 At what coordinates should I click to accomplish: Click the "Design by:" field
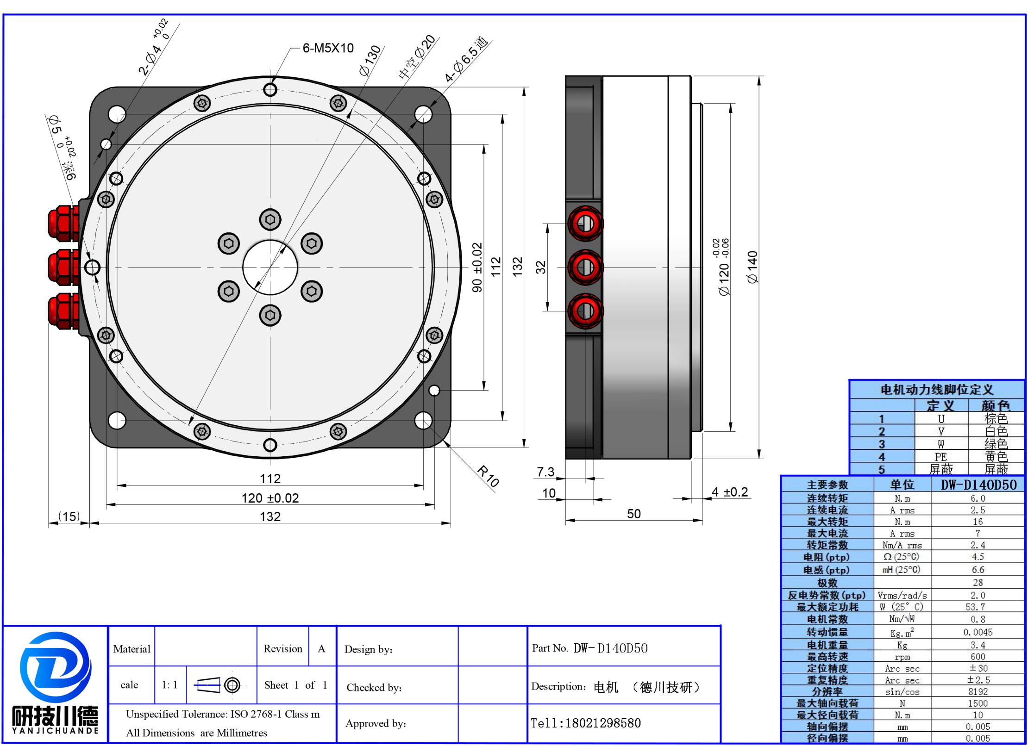click(368, 649)
